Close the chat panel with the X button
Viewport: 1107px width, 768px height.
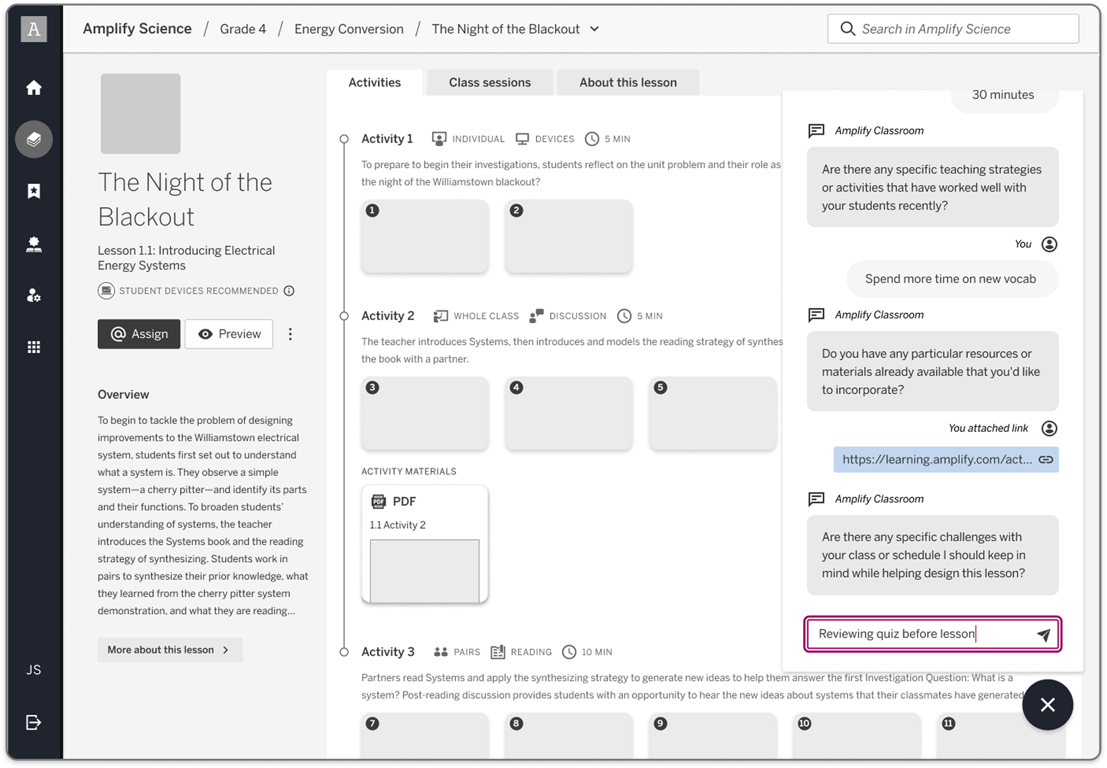pos(1048,705)
